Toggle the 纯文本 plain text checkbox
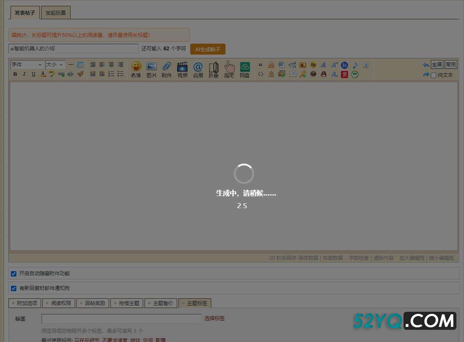 [434, 75]
